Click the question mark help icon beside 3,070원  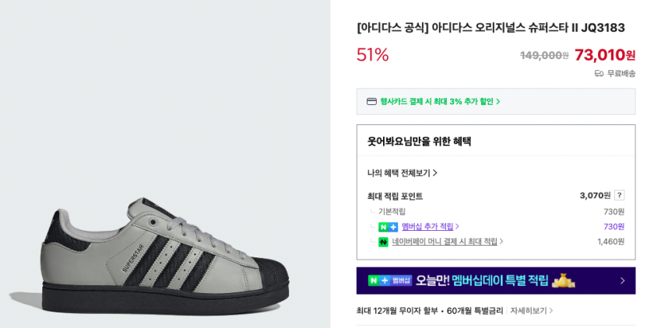tap(619, 195)
